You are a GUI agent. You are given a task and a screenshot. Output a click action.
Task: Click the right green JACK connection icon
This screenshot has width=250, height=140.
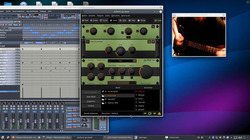(155, 113)
